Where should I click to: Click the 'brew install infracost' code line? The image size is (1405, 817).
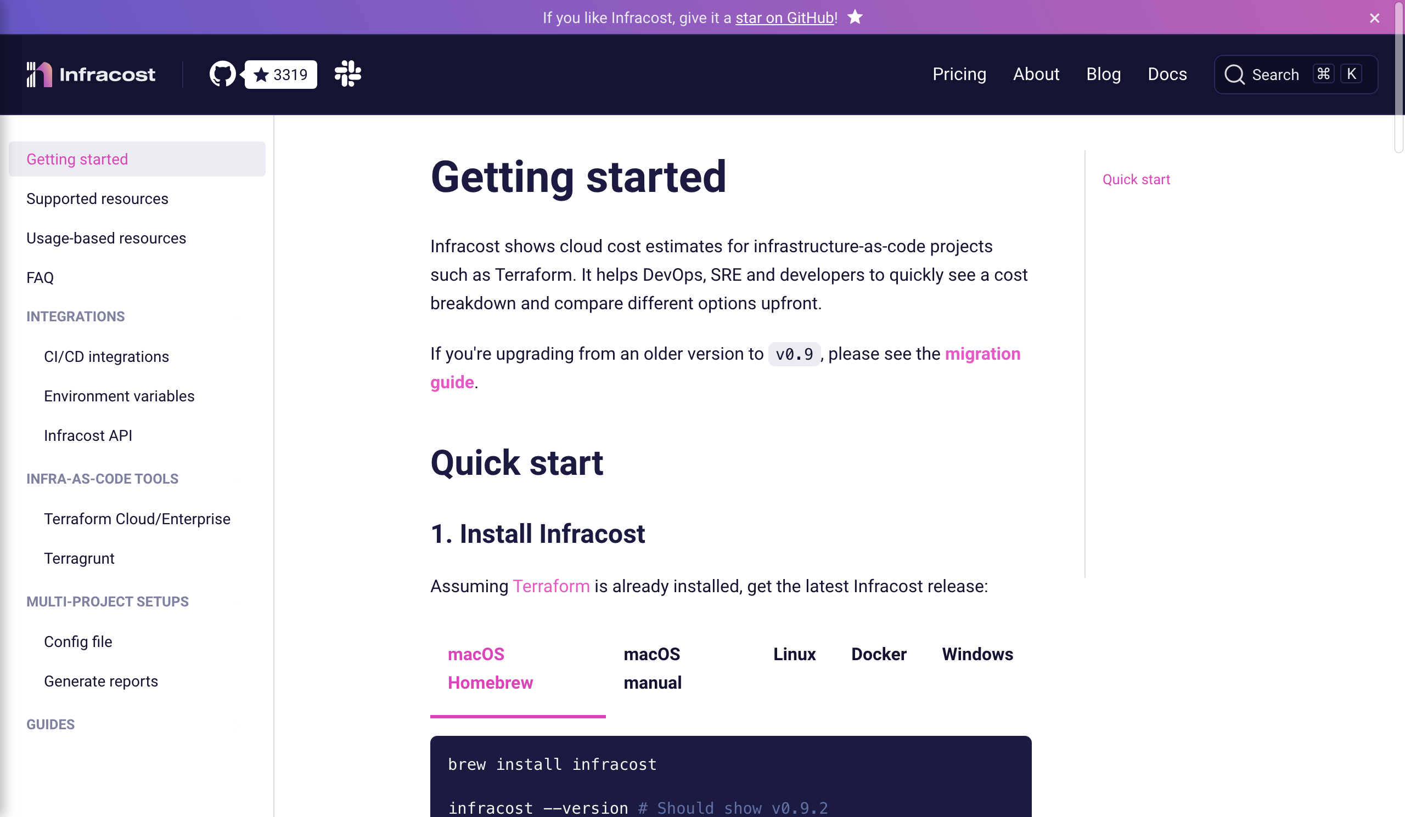tap(552, 765)
